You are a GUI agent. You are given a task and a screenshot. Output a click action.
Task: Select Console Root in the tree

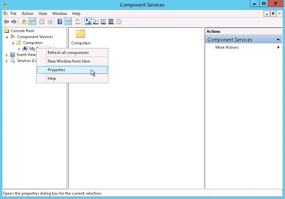(x=22, y=31)
